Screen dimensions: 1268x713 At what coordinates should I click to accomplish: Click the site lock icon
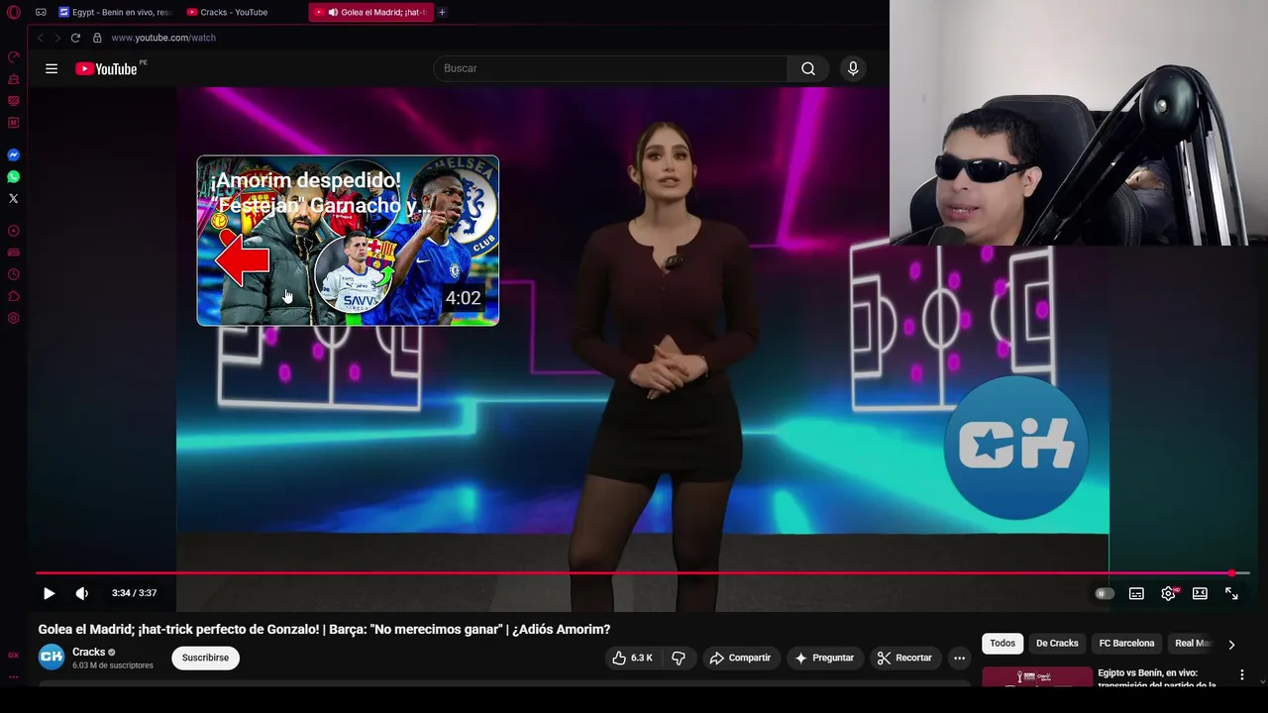(x=97, y=38)
